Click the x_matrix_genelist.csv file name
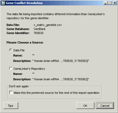The height and width of the screenshot is (113, 118). tap(48, 25)
